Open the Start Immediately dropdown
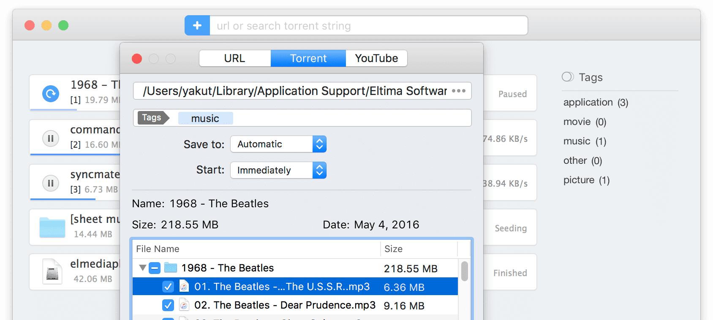Image resolution: width=713 pixels, height=320 pixels. coord(278,171)
